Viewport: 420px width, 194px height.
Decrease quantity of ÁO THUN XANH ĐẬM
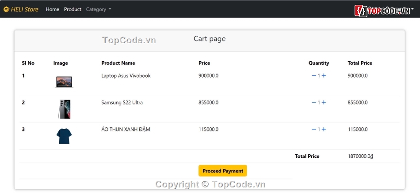click(x=314, y=129)
